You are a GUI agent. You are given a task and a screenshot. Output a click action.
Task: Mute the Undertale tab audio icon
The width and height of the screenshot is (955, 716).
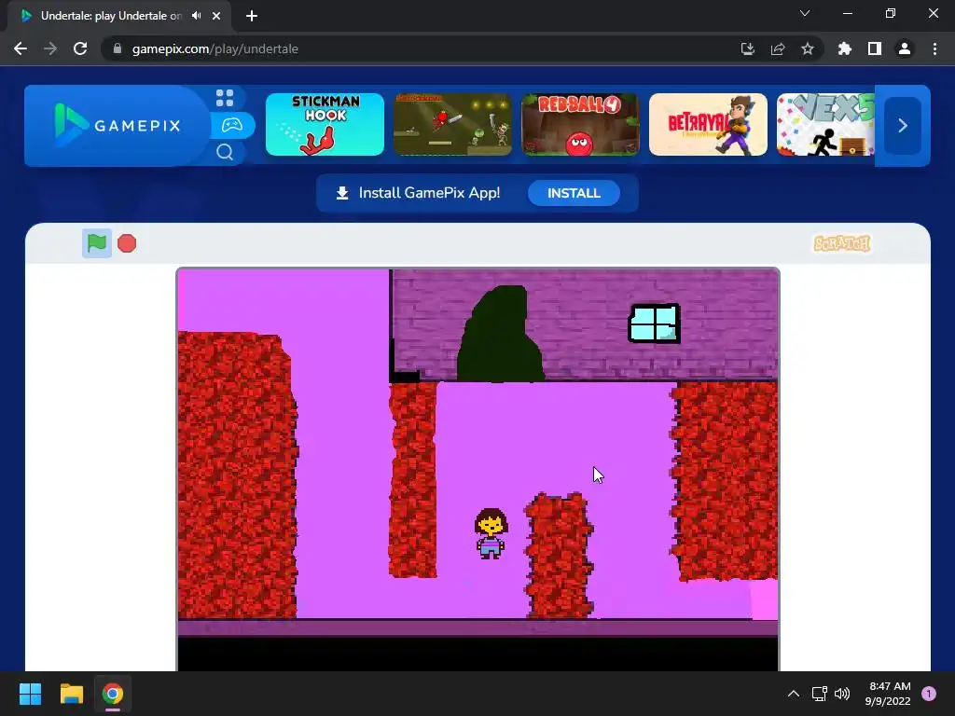click(x=196, y=16)
